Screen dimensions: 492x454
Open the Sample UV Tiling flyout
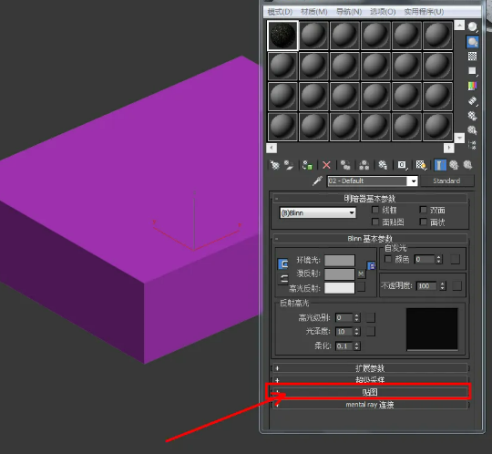coord(473,71)
